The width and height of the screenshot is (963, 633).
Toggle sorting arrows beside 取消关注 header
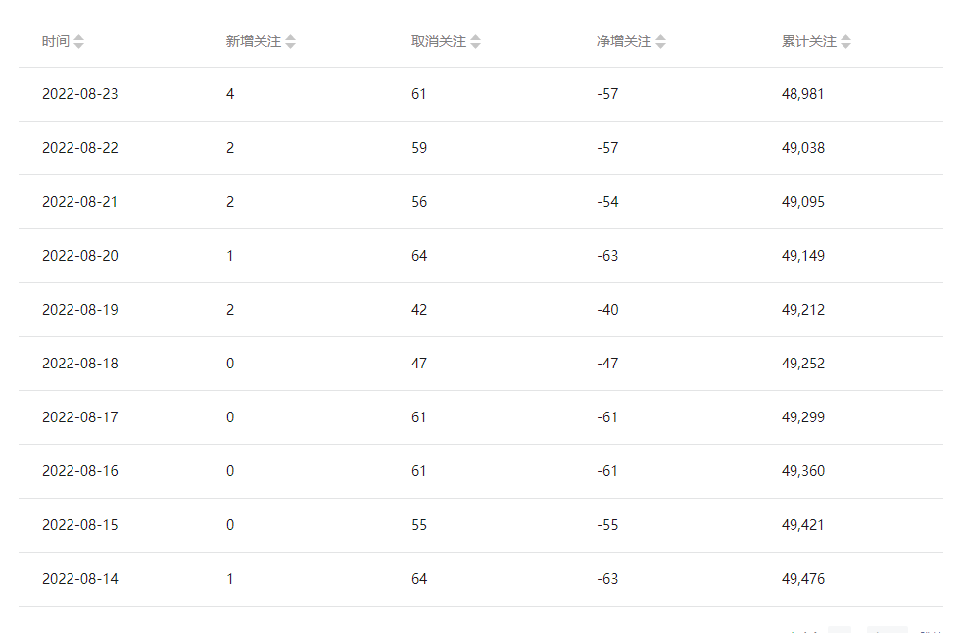475,42
